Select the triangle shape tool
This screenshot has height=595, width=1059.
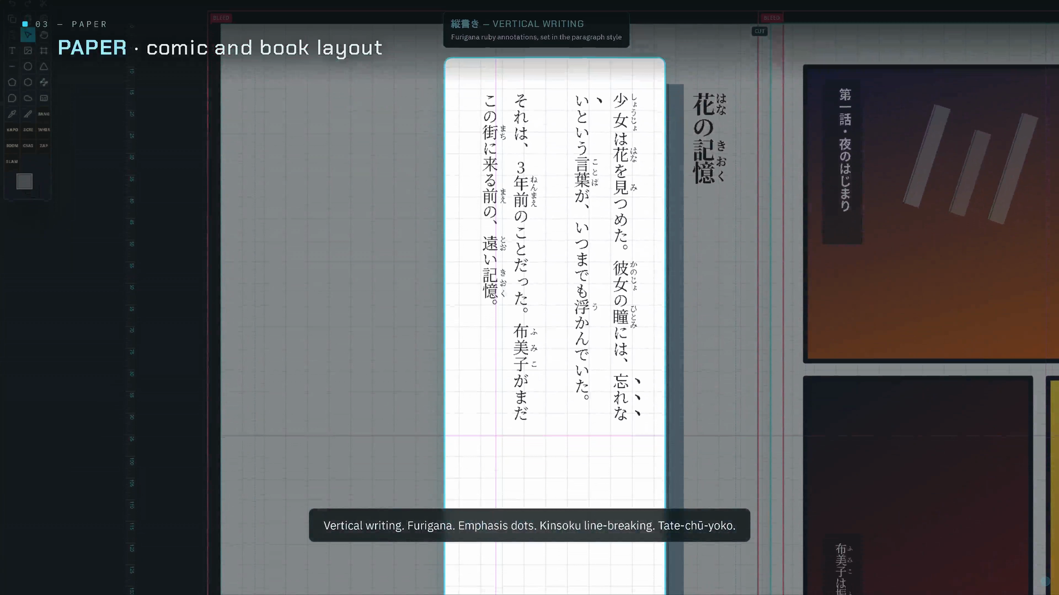[44, 67]
